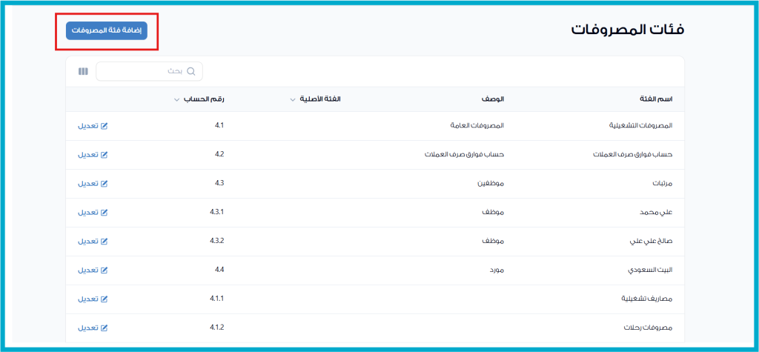Edit the المصروفات التشغيلية row (account 4.1)
This screenshot has height=352, width=759.
click(93, 126)
